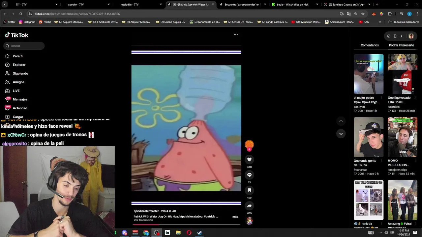The width and height of the screenshot is (422, 237).
Task: Follow epicdisastermaster via plus badge
Action: 249,149
